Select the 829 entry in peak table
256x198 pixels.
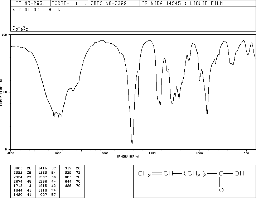coord(68,173)
